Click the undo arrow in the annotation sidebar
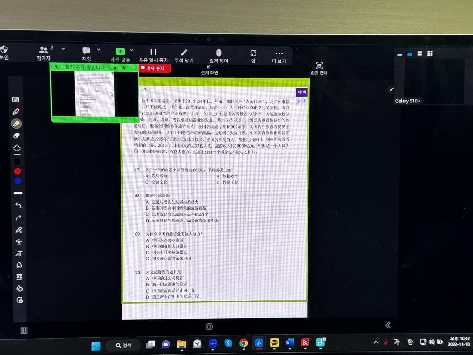 pos(18,205)
